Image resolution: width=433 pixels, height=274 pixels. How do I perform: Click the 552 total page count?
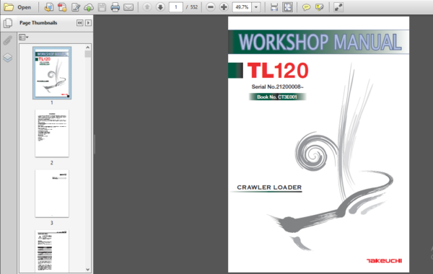pyautogui.click(x=194, y=7)
